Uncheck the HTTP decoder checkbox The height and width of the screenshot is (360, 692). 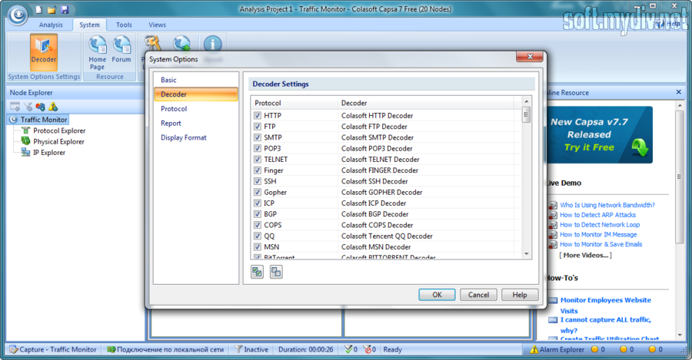pos(258,115)
